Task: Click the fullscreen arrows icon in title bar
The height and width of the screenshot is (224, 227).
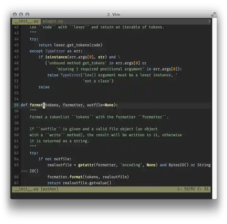Action: (213, 15)
